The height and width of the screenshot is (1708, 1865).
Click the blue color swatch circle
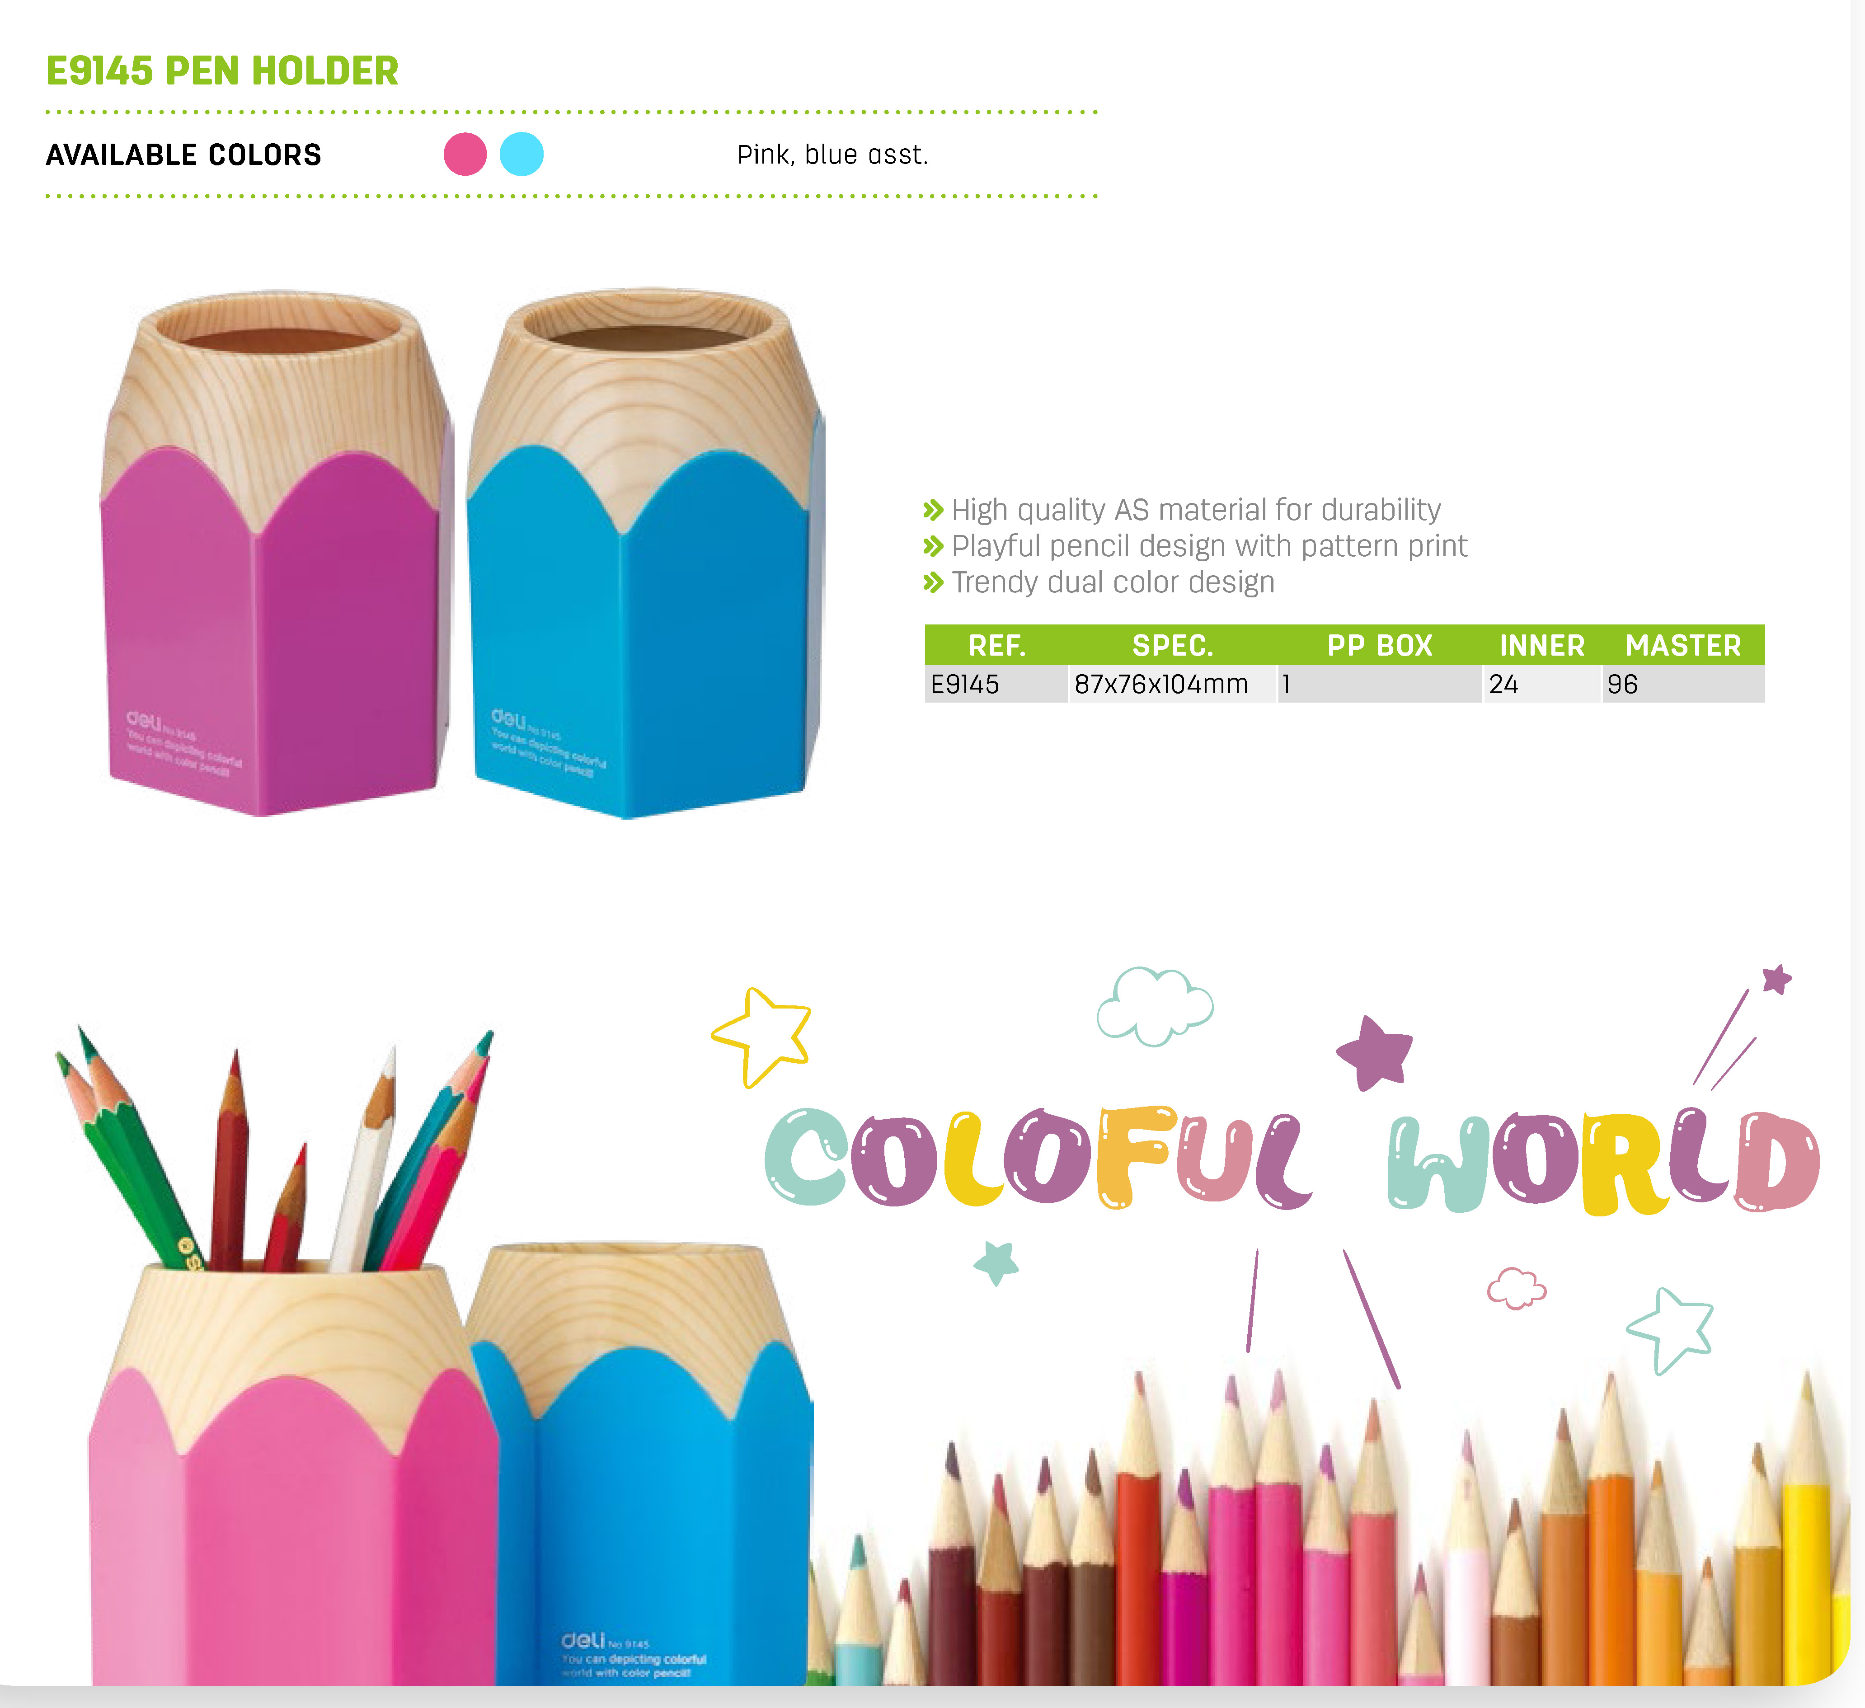[x=522, y=154]
